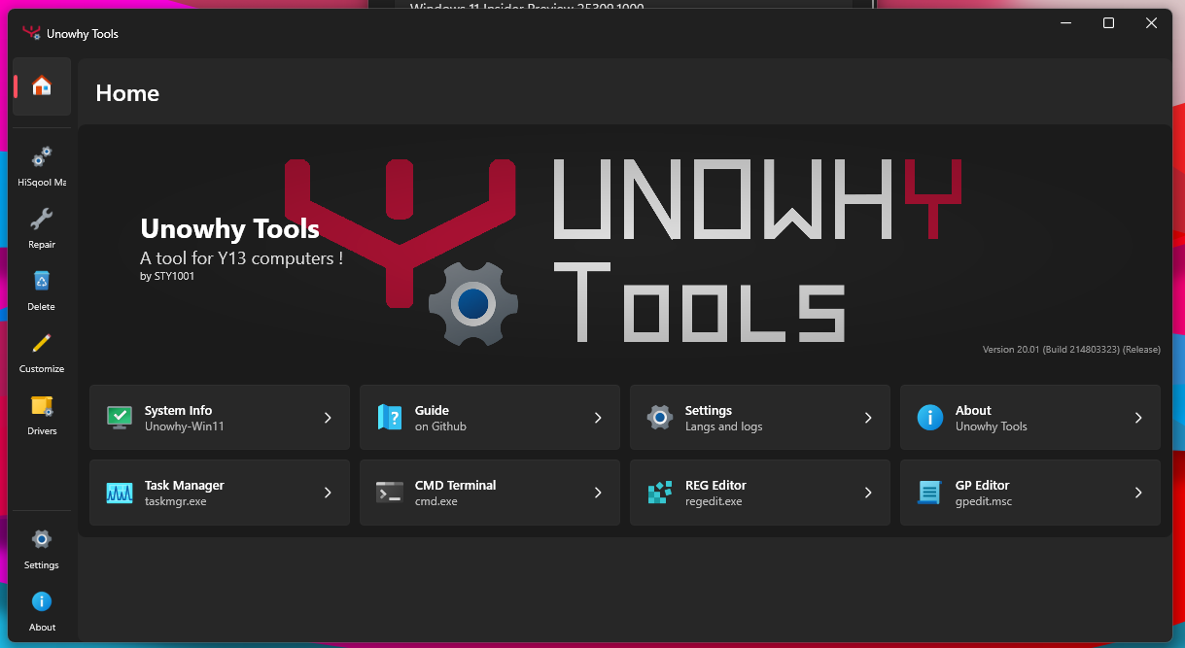Click Unowhy Tools logo in title bar
The image size is (1185, 648).
[x=32, y=33]
